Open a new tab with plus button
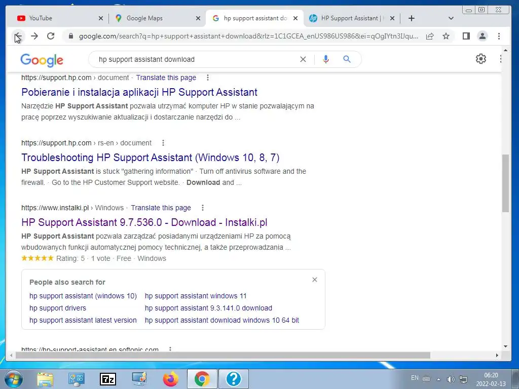 tap(412, 18)
